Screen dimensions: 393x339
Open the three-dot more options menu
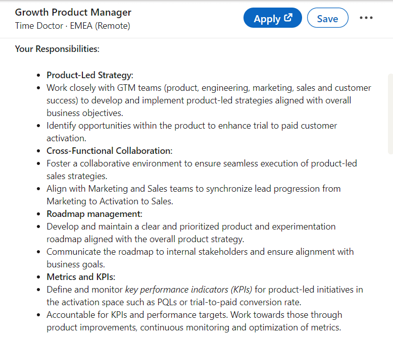366,18
